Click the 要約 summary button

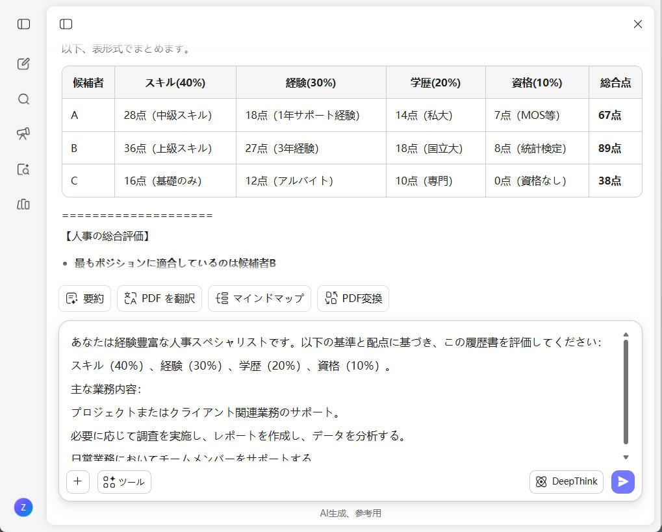click(85, 299)
